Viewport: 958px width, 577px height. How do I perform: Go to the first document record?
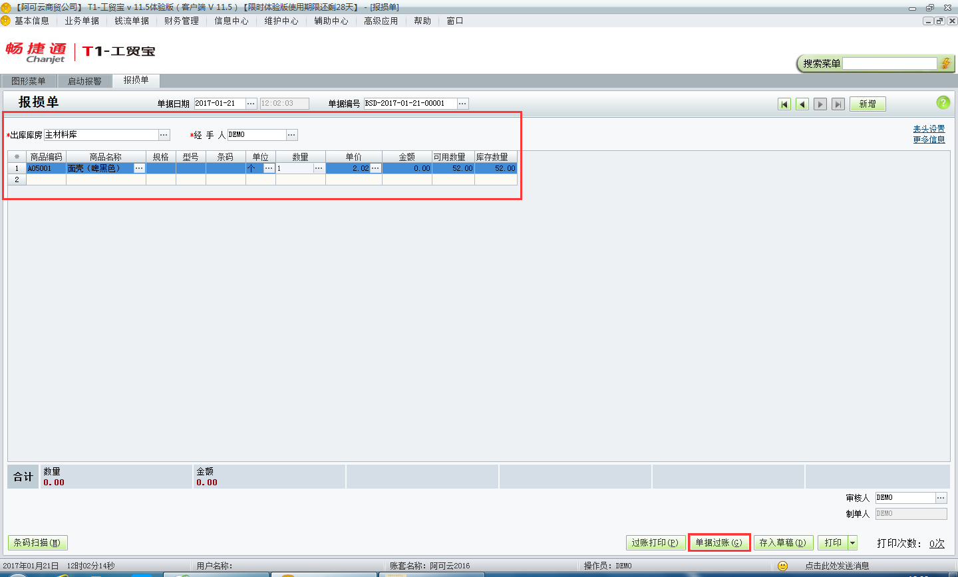pyautogui.click(x=784, y=104)
